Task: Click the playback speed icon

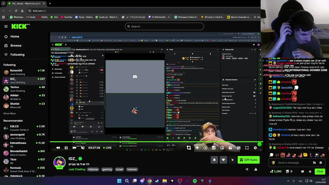Action: coord(205,148)
